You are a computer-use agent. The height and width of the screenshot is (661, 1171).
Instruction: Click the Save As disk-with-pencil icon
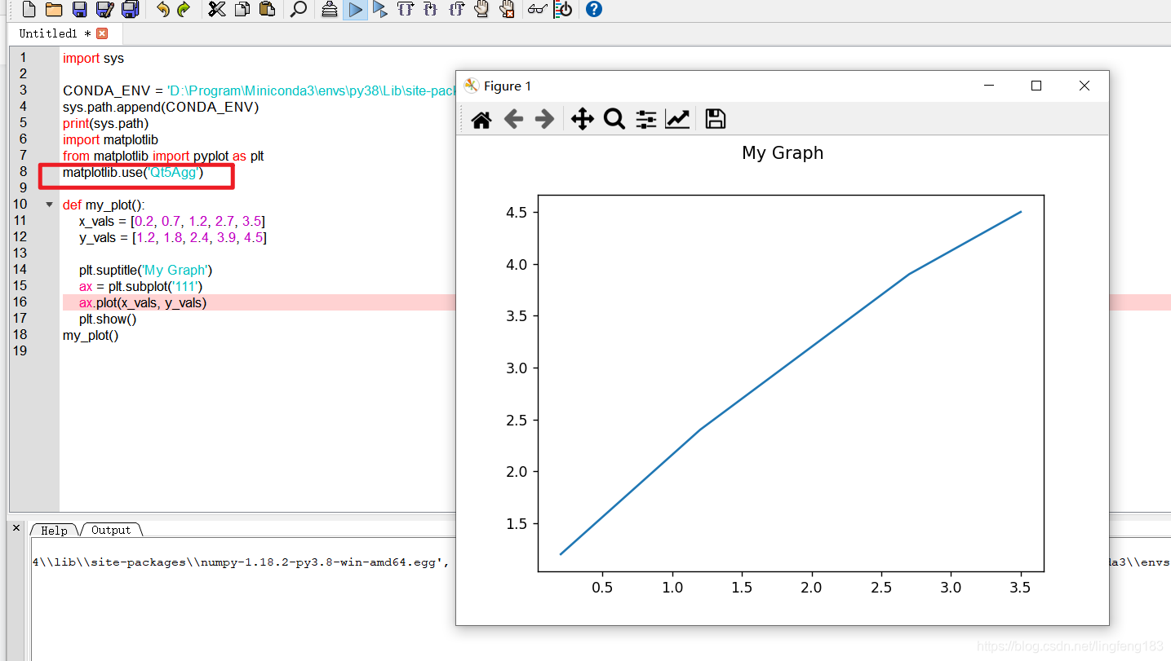(104, 10)
